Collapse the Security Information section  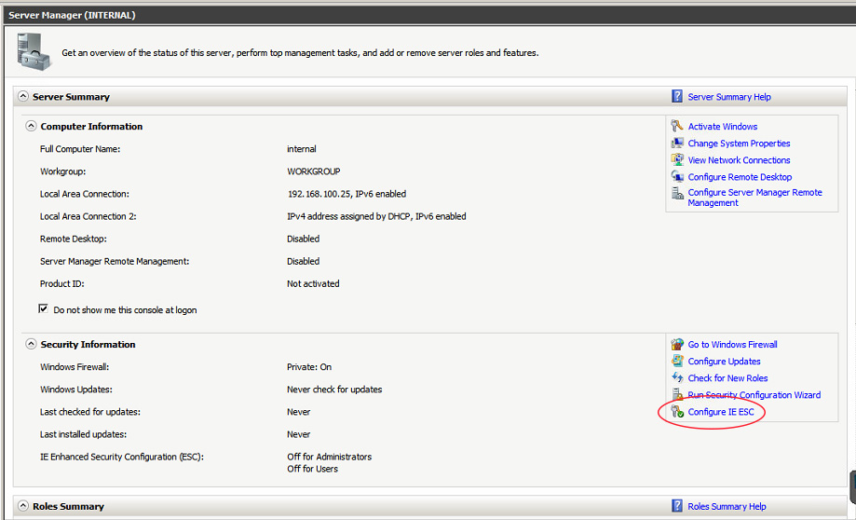(31, 344)
